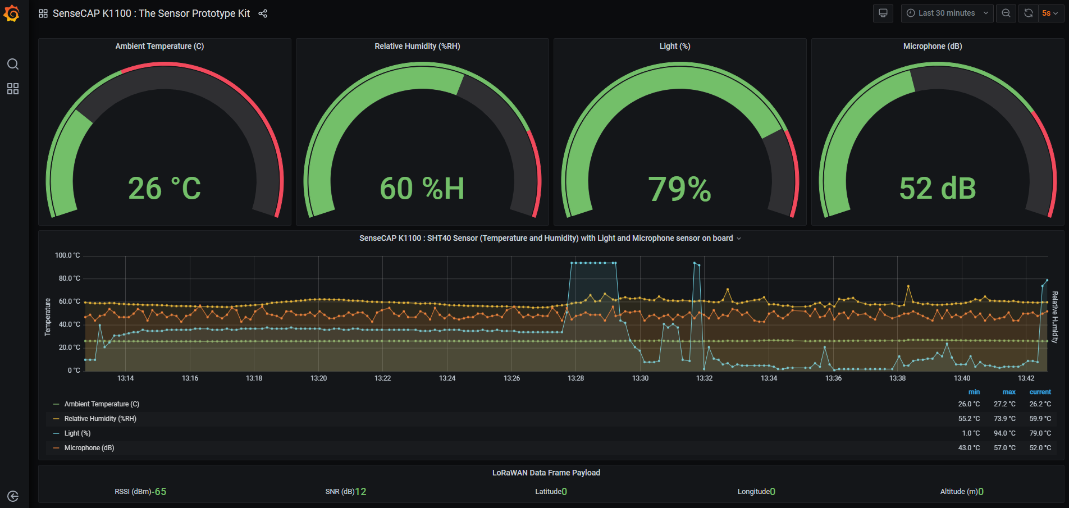
Task: Click the 43.0 °C min microphone value
Action: [x=969, y=448]
